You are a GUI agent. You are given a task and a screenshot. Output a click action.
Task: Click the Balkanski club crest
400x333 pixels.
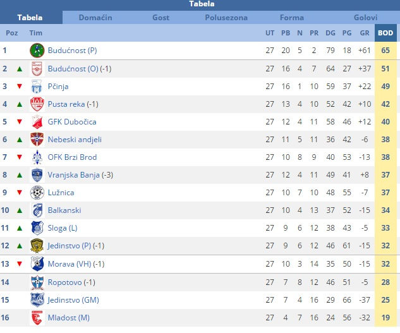37,210
